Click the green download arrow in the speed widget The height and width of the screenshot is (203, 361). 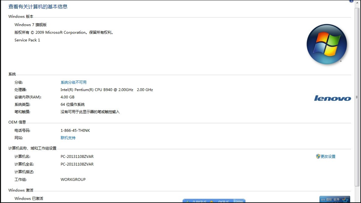coord(188,201)
